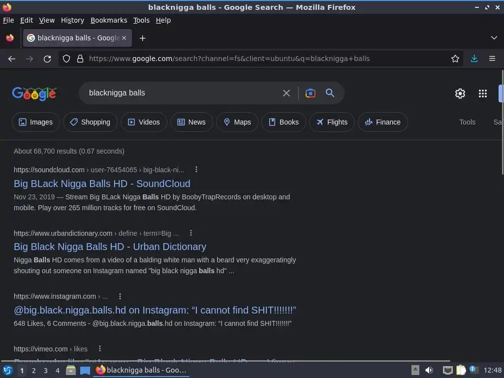Open the Instagram result title link
The width and height of the screenshot is (504, 378).
[x=155, y=310]
